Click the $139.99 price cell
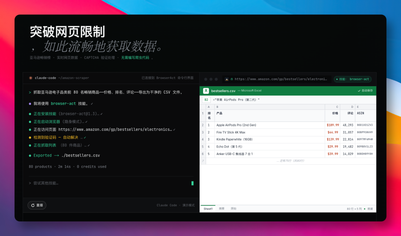Screen dimensions: 401x236 click(333, 139)
